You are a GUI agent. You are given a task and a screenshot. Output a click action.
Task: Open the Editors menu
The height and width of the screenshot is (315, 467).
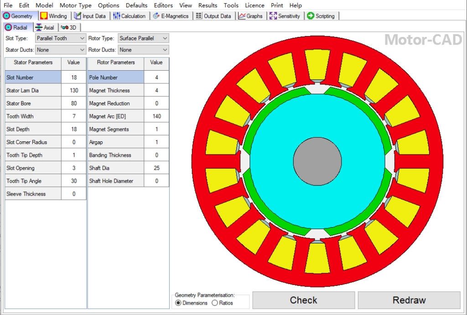[x=163, y=5]
